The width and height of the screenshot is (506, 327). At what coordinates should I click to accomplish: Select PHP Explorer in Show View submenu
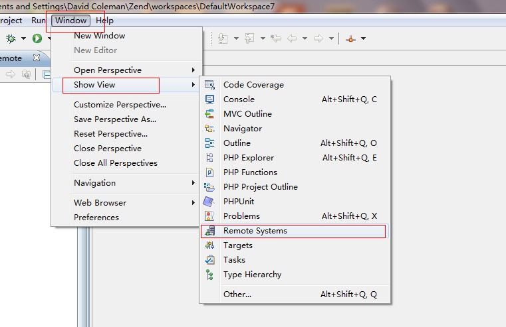click(x=295, y=157)
